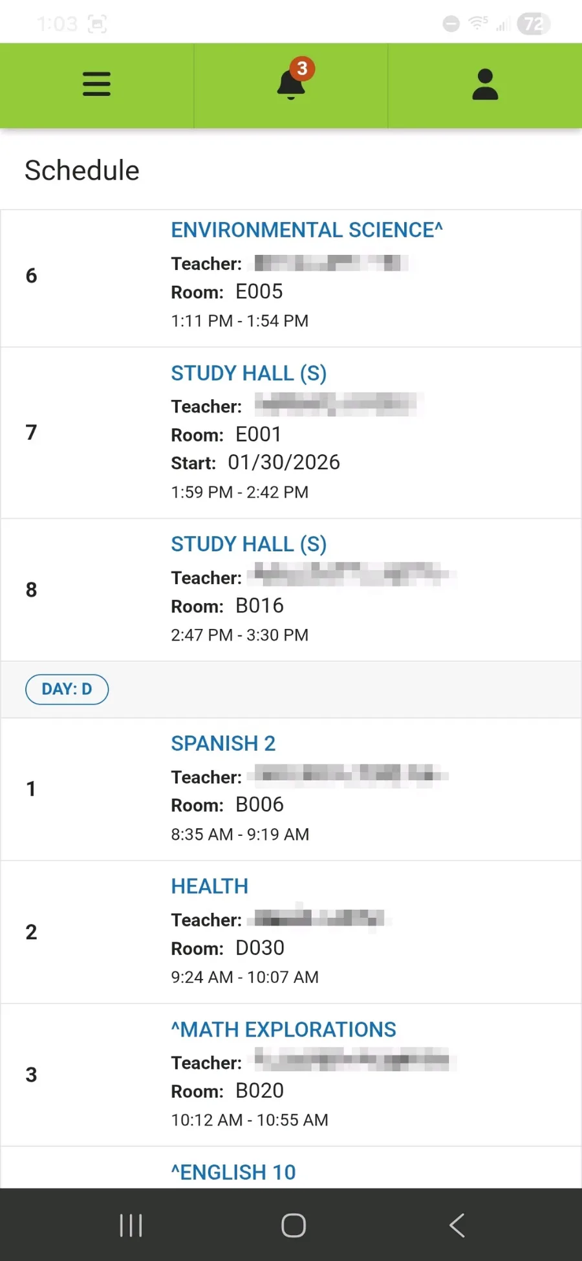Tap the Android back navigation button
This screenshot has height=1261, width=582.
(457, 1225)
